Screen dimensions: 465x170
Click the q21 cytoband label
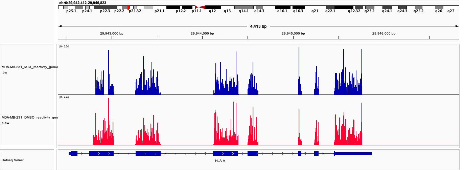coord(315,11)
